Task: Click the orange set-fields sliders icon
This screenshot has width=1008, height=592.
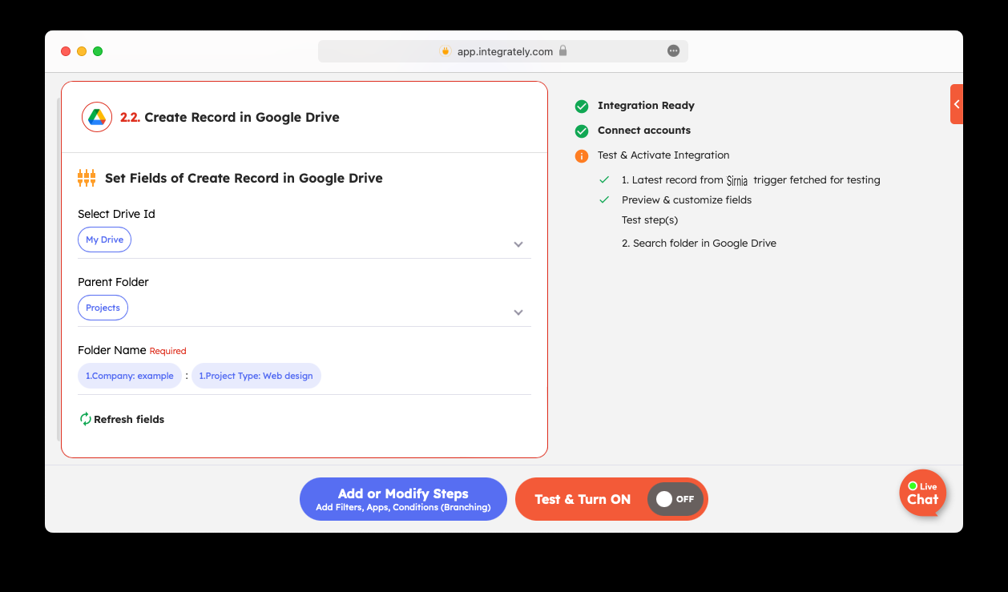Action: [87, 178]
